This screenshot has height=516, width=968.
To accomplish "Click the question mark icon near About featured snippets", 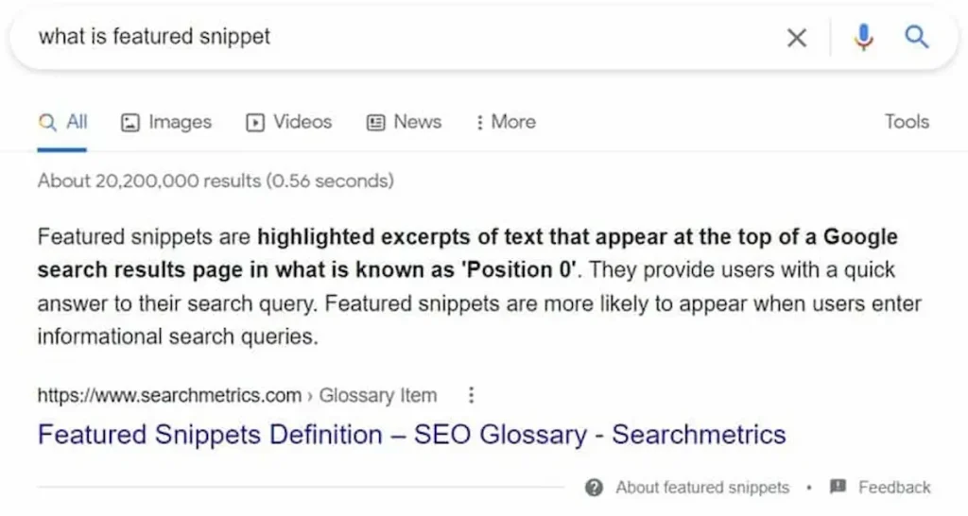I will pyautogui.click(x=594, y=488).
